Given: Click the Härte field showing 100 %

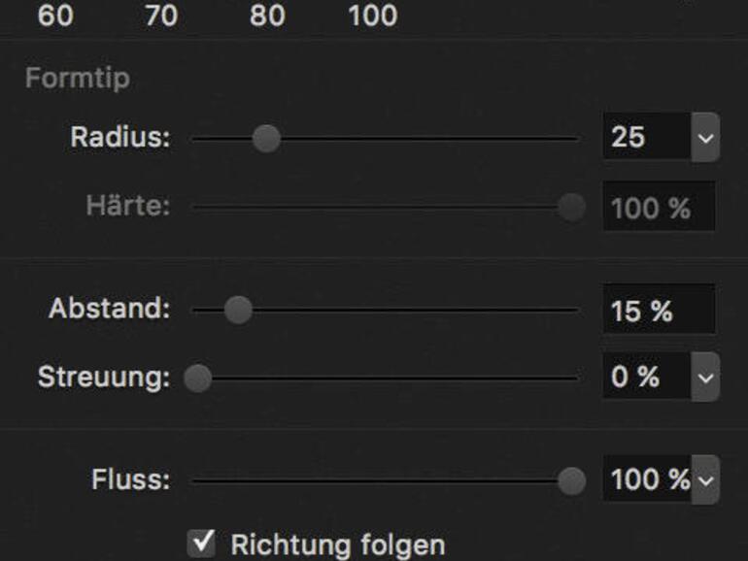Looking at the screenshot, I should [658, 207].
